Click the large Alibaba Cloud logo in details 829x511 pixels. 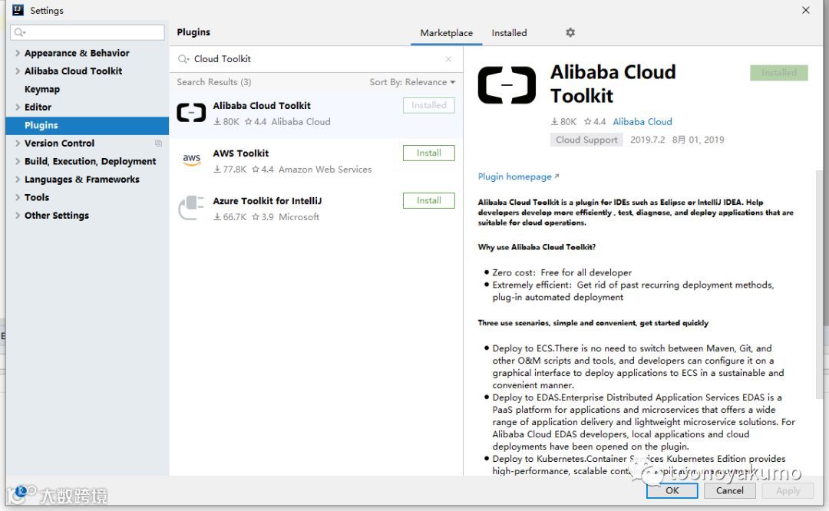pos(507,85)
